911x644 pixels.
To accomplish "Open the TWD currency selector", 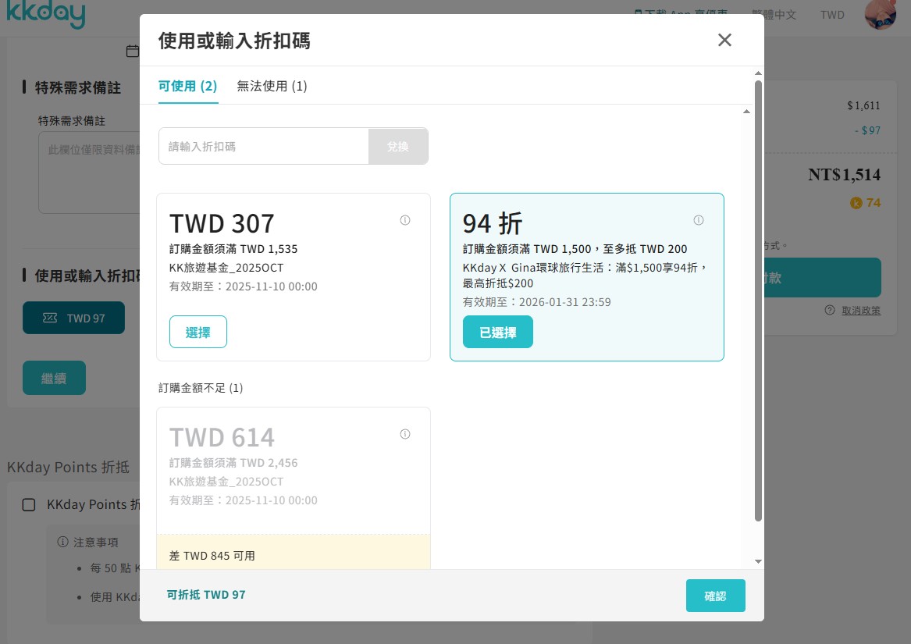I will click(x=832, y=15).
